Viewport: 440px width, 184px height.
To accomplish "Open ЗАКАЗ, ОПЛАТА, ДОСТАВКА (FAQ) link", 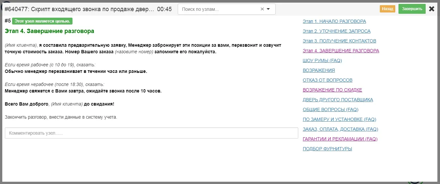I will tap(340, 129).
